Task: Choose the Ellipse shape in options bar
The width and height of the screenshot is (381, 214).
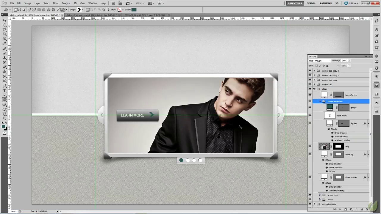Action: click(x=49, y=10)
